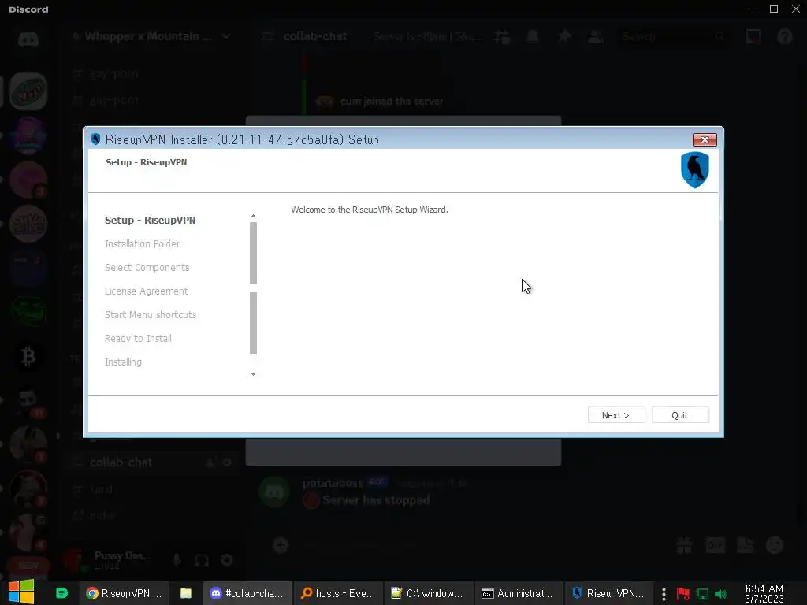
Task: Switch to Chrome RiseupVPN taskbar window
Action: coord(124,593)
